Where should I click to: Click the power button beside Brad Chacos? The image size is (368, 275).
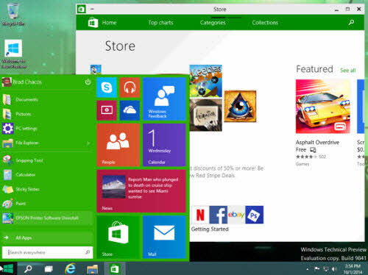88,82
